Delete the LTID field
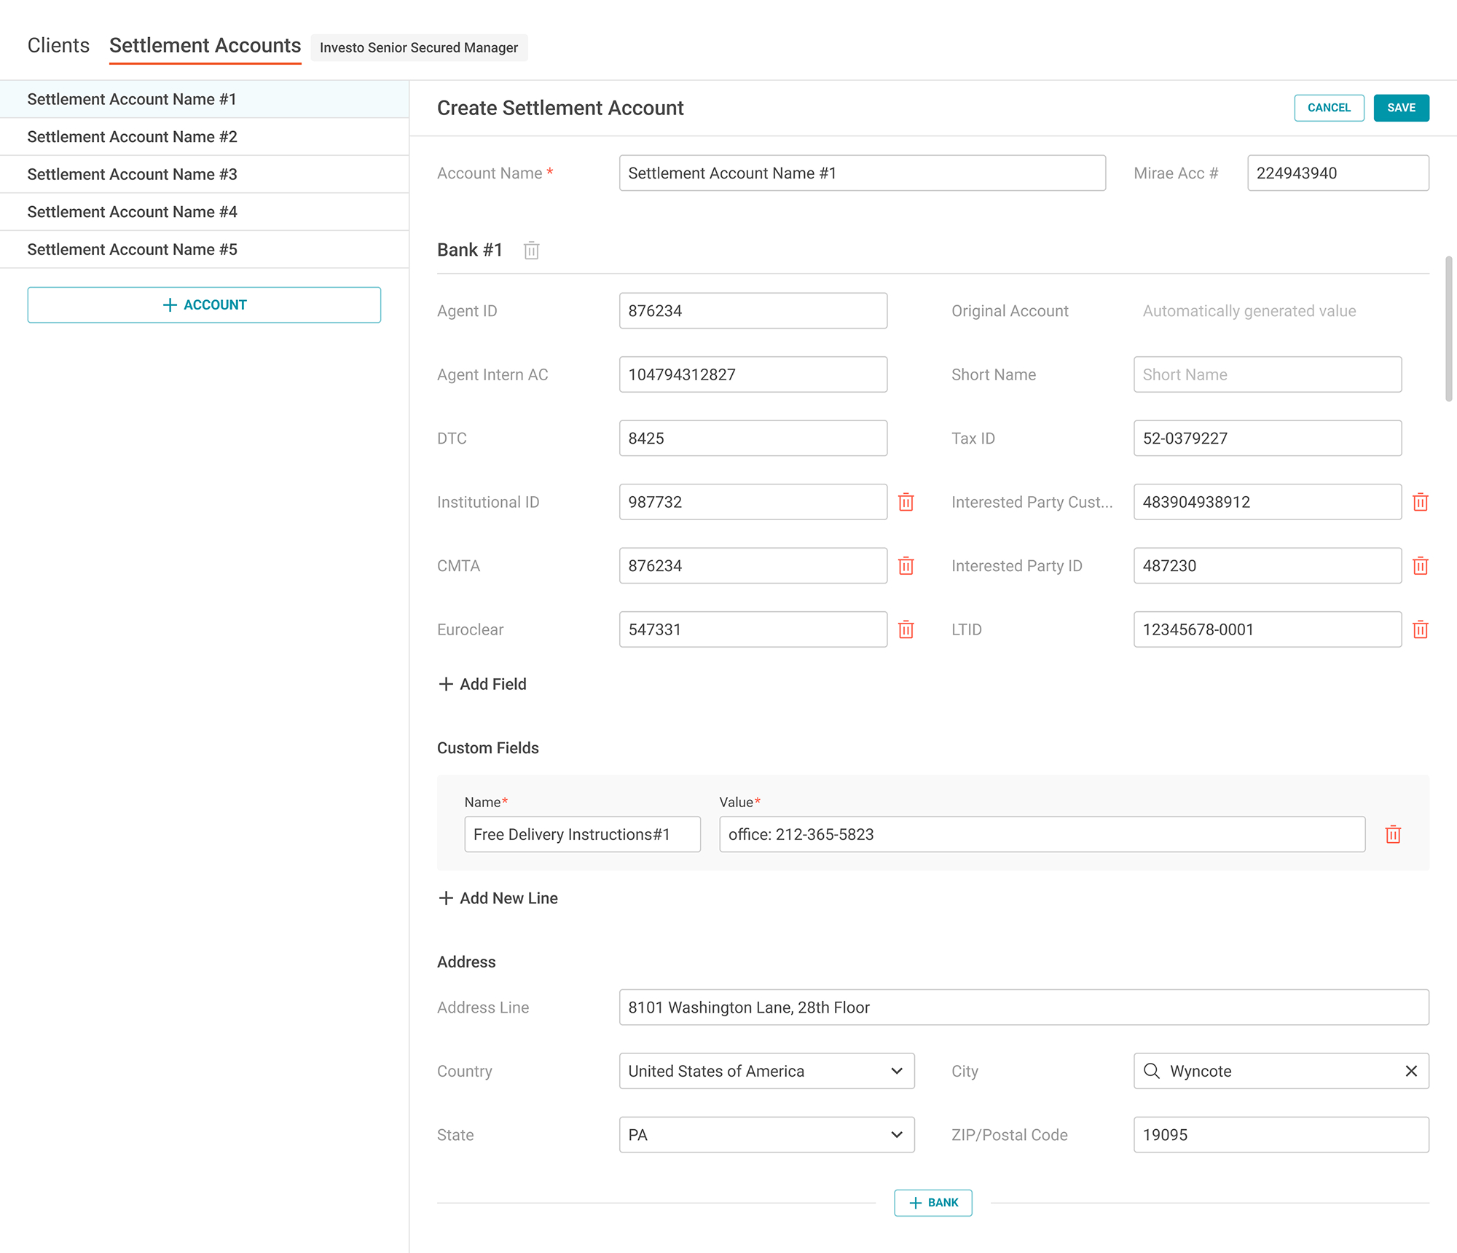1457x1253 pixels. coord(1421,629)
